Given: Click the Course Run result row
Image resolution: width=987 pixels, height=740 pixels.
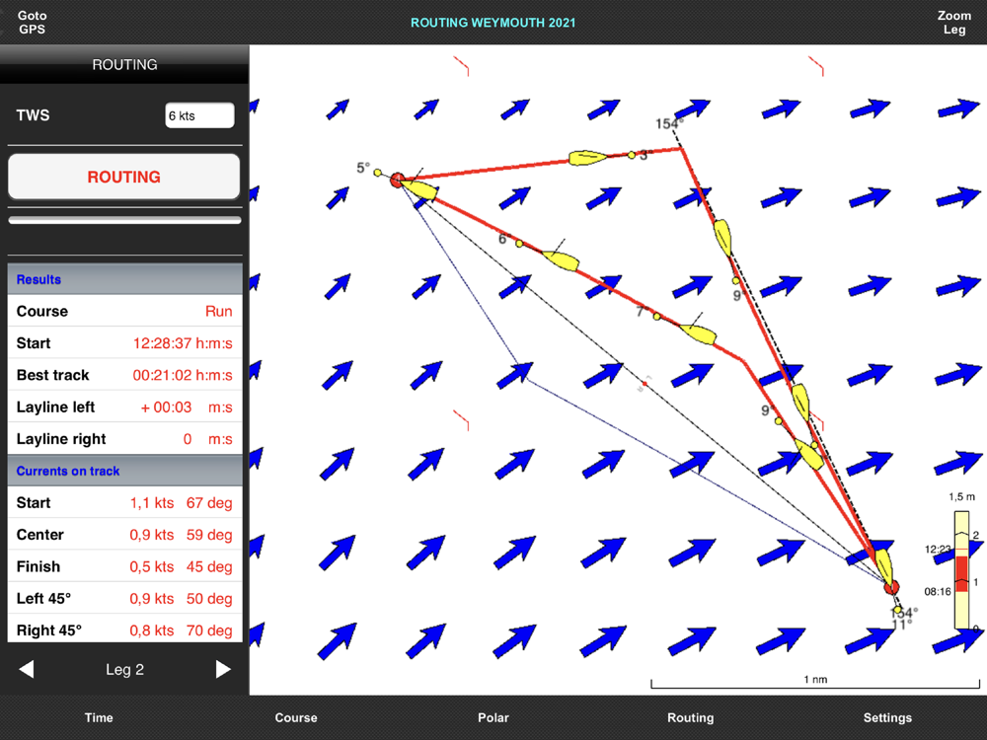Looking at the screenshot, I should pos(124,311).
